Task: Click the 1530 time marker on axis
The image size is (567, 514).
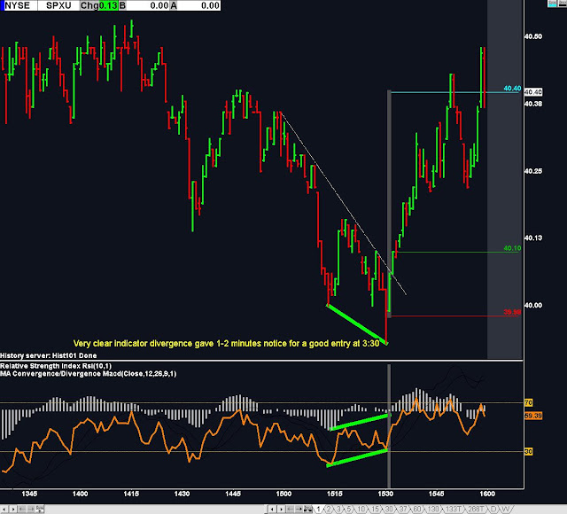Action: coord(386,494)
